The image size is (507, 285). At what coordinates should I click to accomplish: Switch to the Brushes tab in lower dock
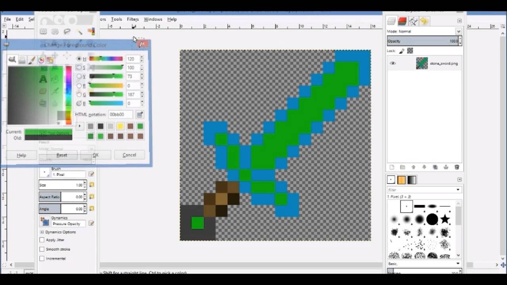point(391,180)
